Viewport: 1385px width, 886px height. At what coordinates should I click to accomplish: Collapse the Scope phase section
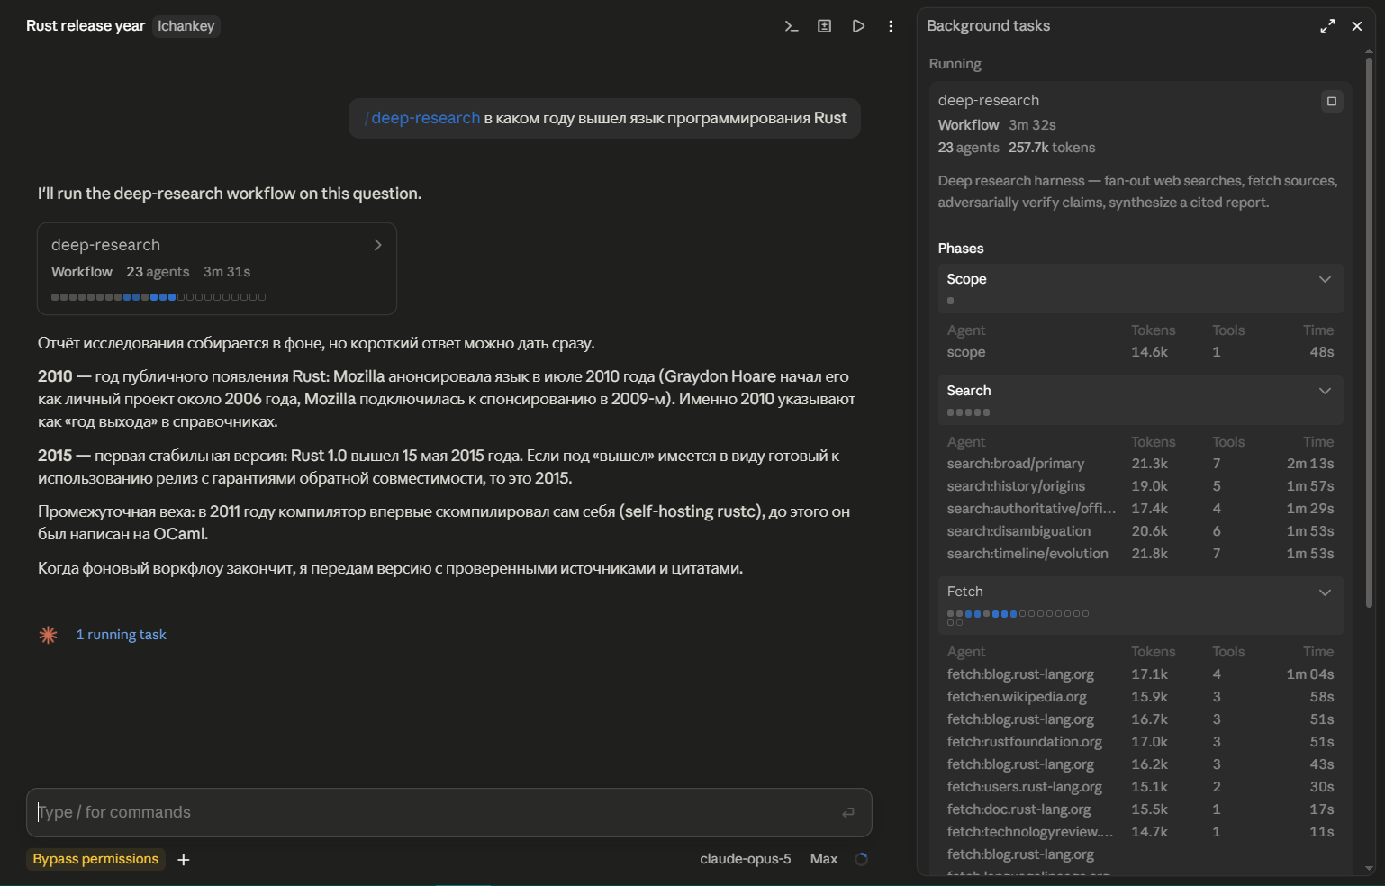pyautogui.click(x=1325, y=279)
